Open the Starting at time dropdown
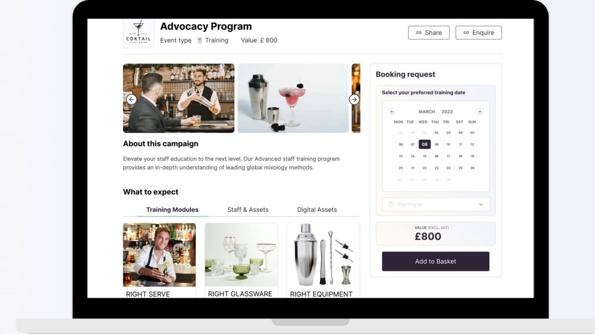 point(436,205)
